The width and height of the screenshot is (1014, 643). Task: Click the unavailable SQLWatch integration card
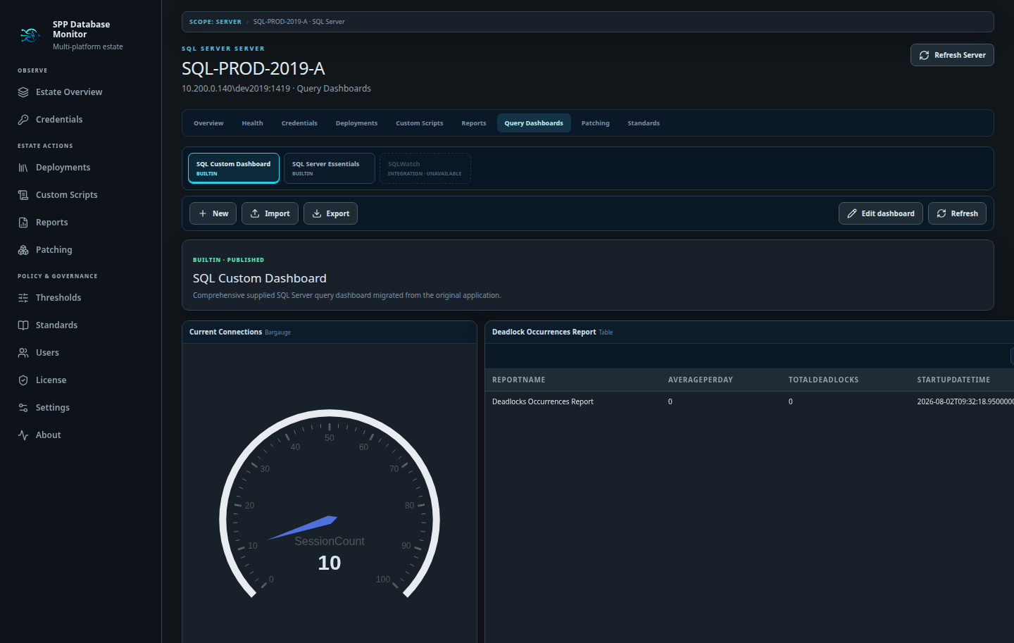(425, 168)
